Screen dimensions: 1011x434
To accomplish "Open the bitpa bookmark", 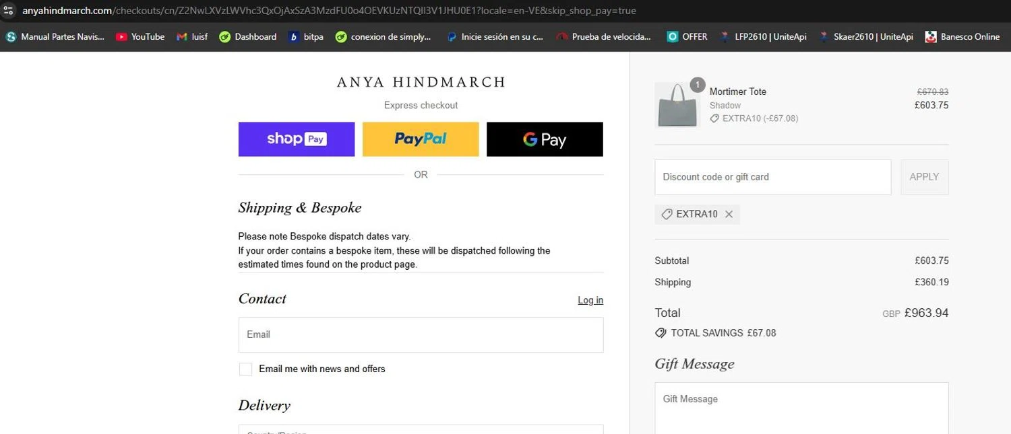I will point(306,37).
